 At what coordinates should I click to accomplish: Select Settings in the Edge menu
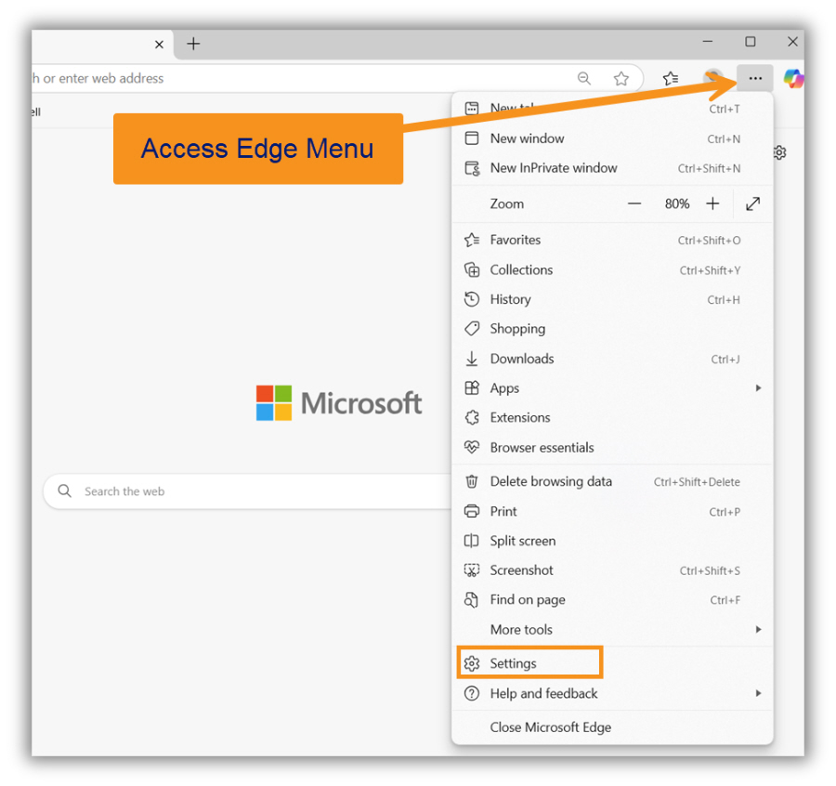516,662
